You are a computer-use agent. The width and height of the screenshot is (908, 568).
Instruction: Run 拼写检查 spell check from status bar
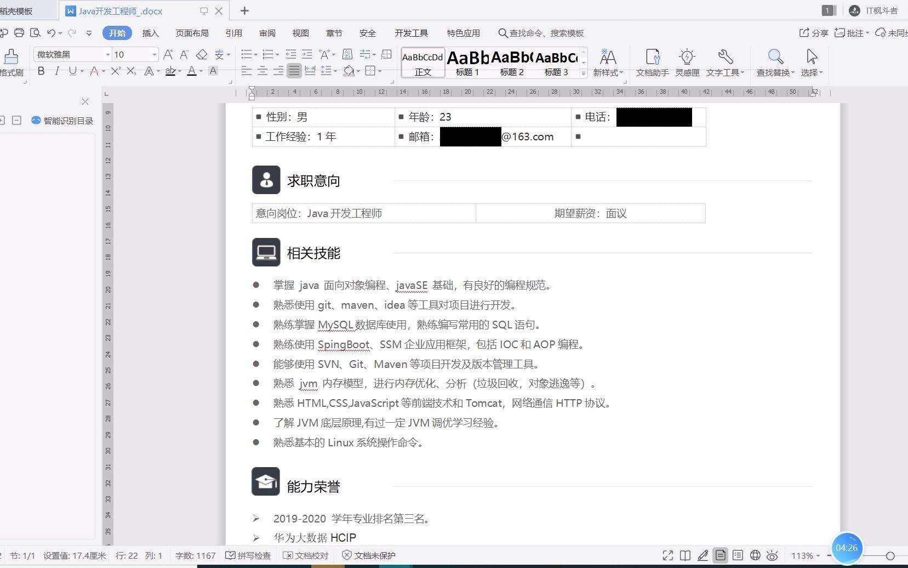point(248,555)
